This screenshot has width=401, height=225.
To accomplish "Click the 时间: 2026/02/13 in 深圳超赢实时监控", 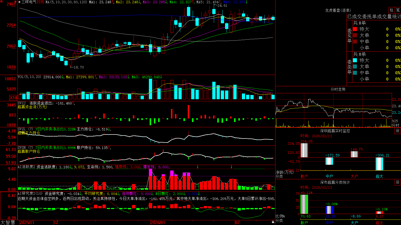I will tap(316, 136).
